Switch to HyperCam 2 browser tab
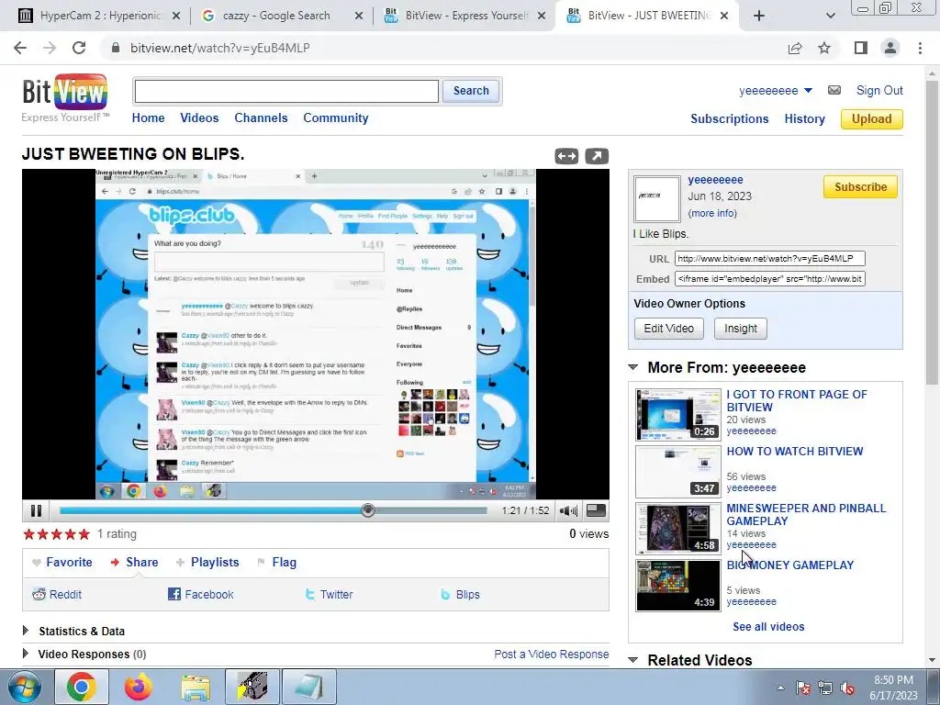940x705 pixels. pos(99,16)
